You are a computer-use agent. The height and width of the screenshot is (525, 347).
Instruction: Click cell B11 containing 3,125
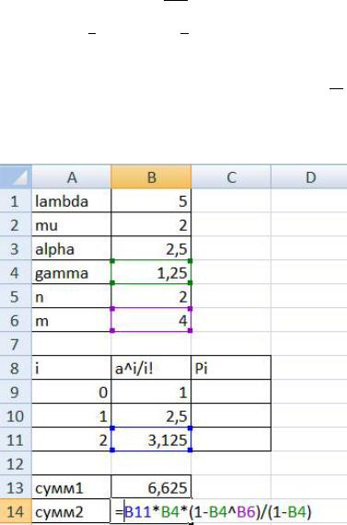(151, 439)
